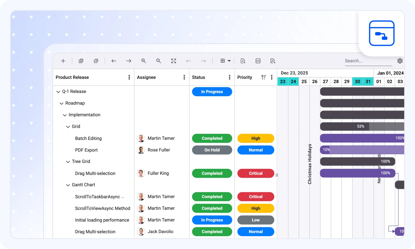Click Fuller King assignee cell
Screen dimensions: 415x249
click(162, 173)
